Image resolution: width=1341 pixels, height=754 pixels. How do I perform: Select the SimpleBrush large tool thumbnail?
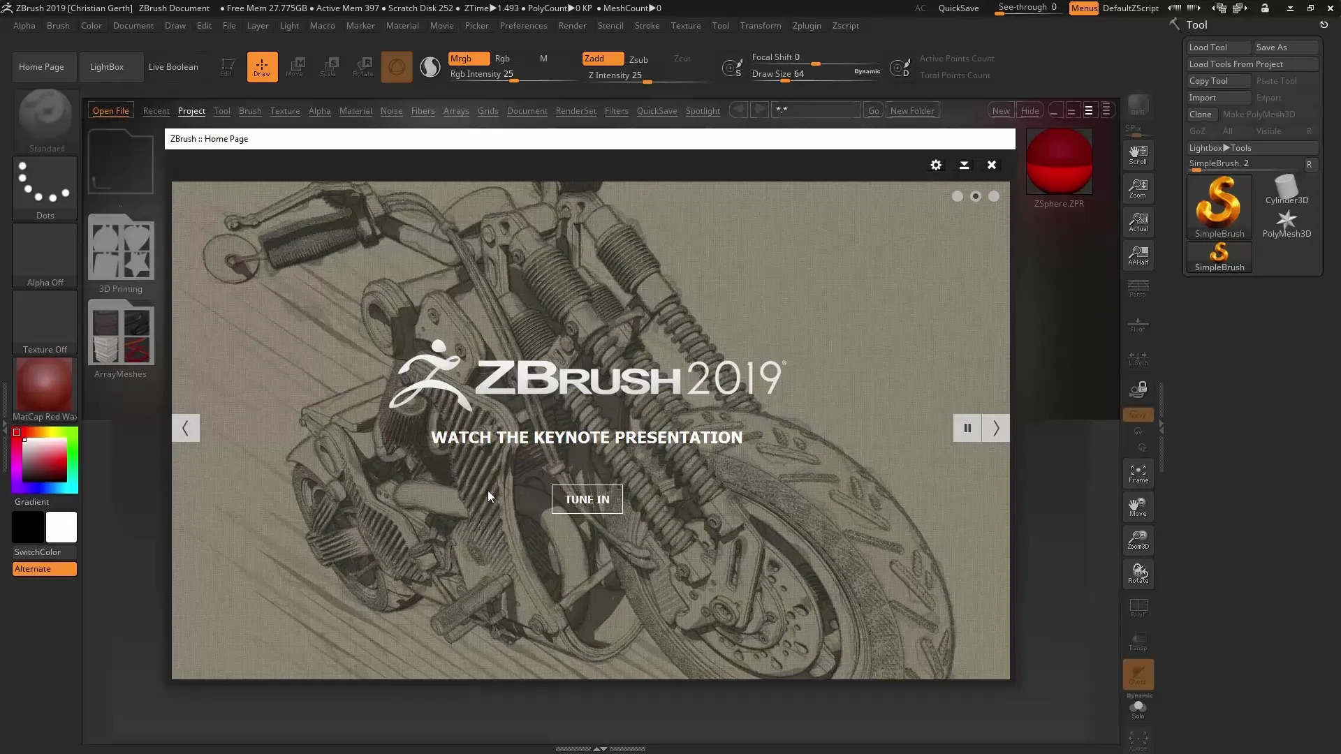[1219, 207]
